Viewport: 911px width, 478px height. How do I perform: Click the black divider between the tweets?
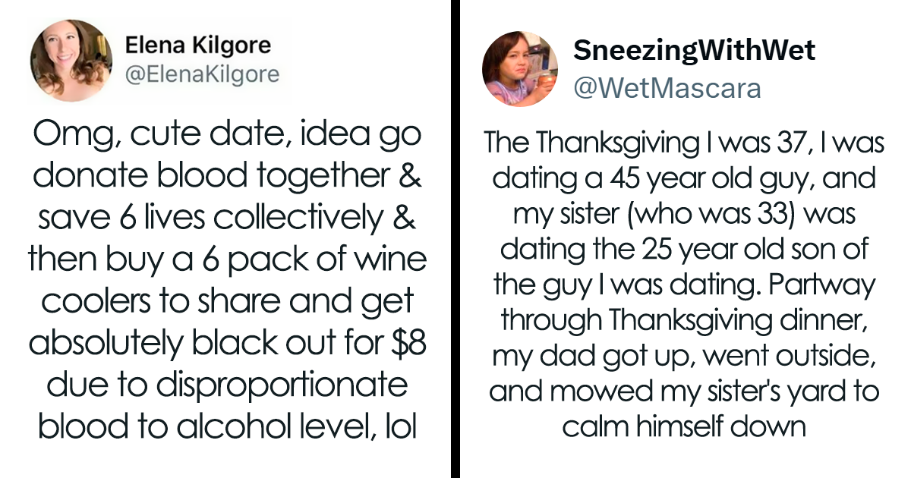455,239
